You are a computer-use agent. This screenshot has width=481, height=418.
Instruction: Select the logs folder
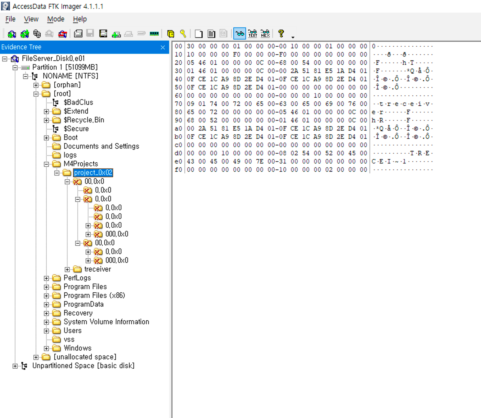pos(70,155)
